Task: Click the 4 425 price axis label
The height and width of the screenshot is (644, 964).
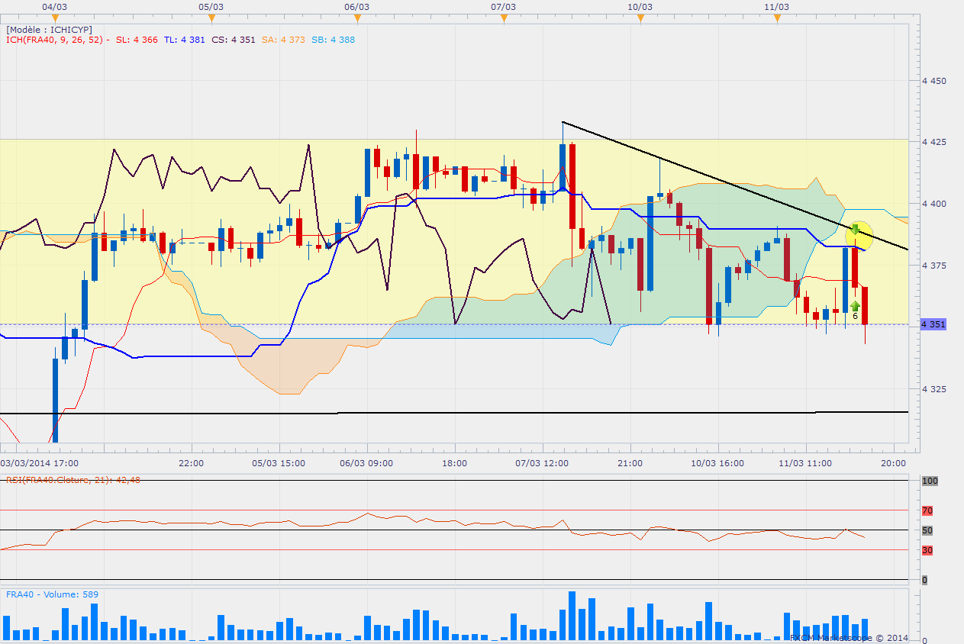Action: tap(934, 142)
